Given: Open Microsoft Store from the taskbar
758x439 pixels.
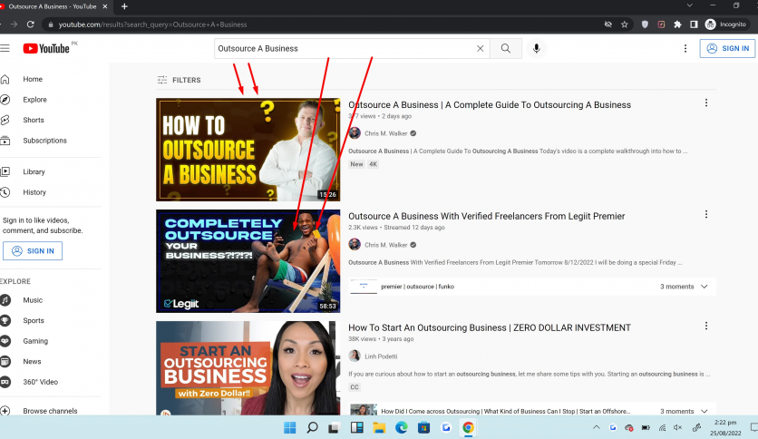Looking at the screenshot, I should click(424, 427).
